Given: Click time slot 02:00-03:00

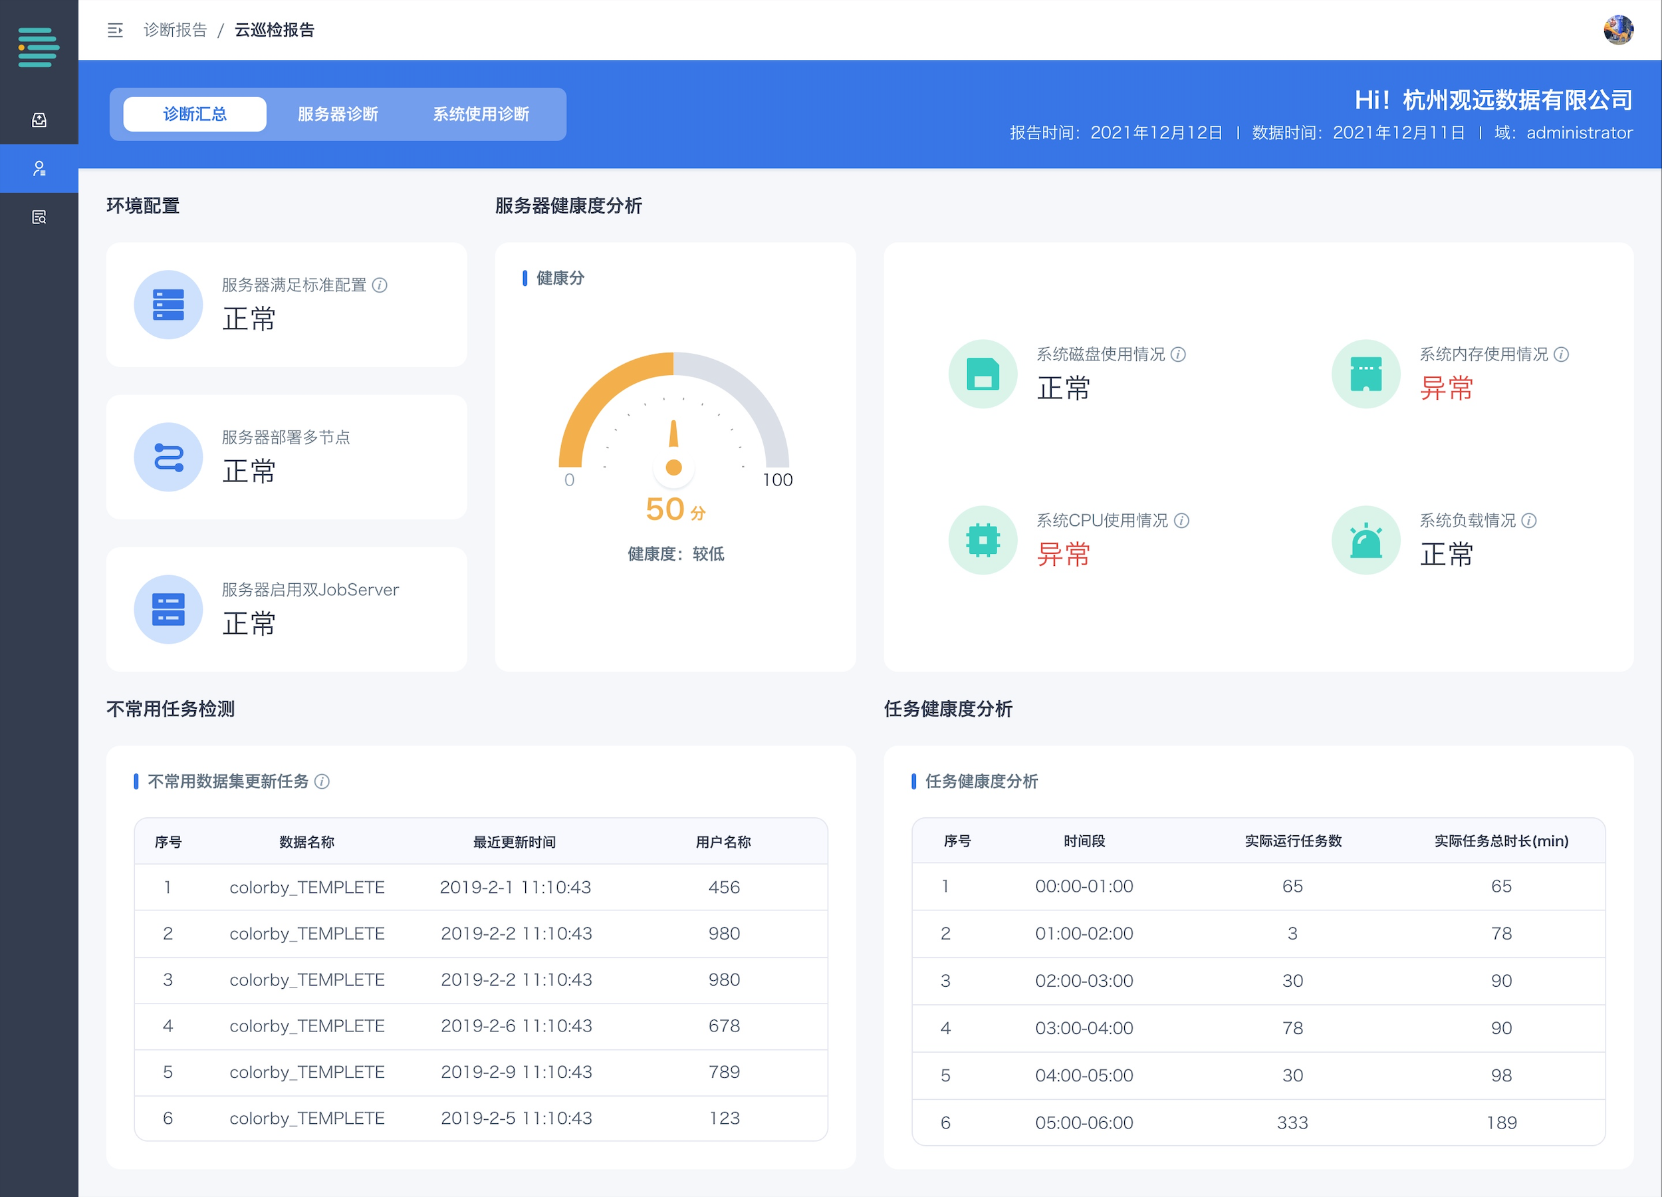Looking at the screenshot, I should (1084, 981).
